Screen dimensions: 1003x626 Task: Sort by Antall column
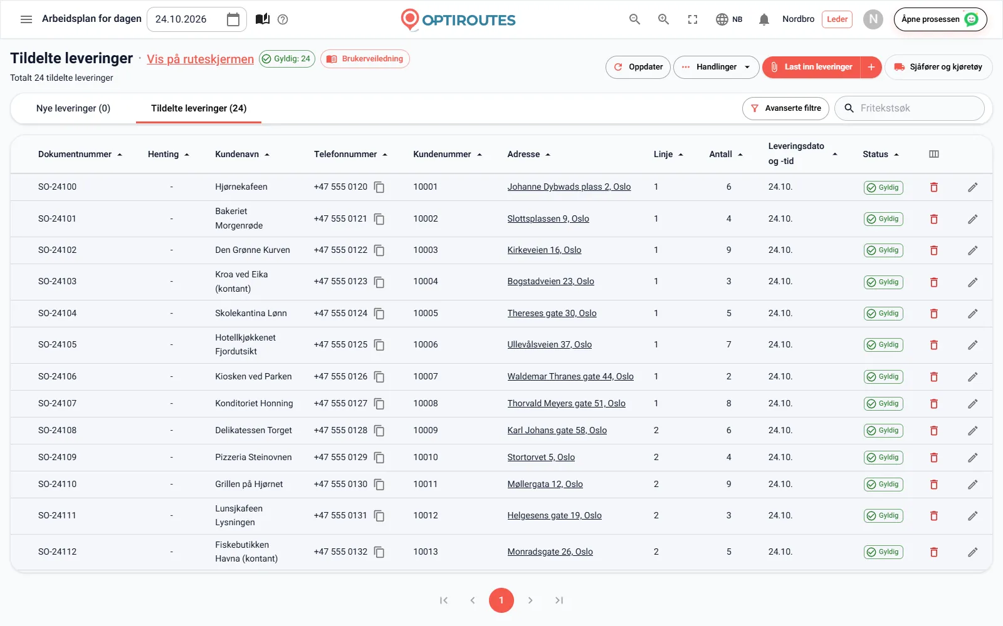click(726, 155)
